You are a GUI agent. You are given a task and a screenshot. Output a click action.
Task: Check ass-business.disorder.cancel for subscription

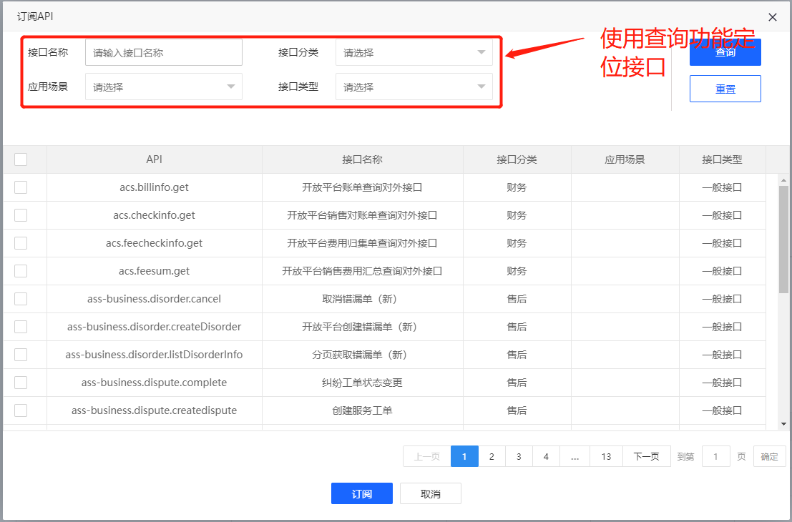(21, 298)
